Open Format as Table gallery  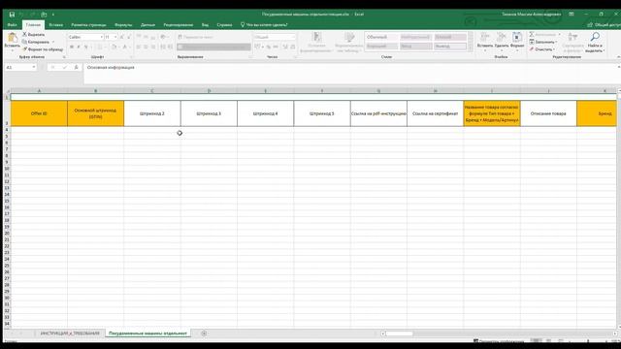point(348,43)
